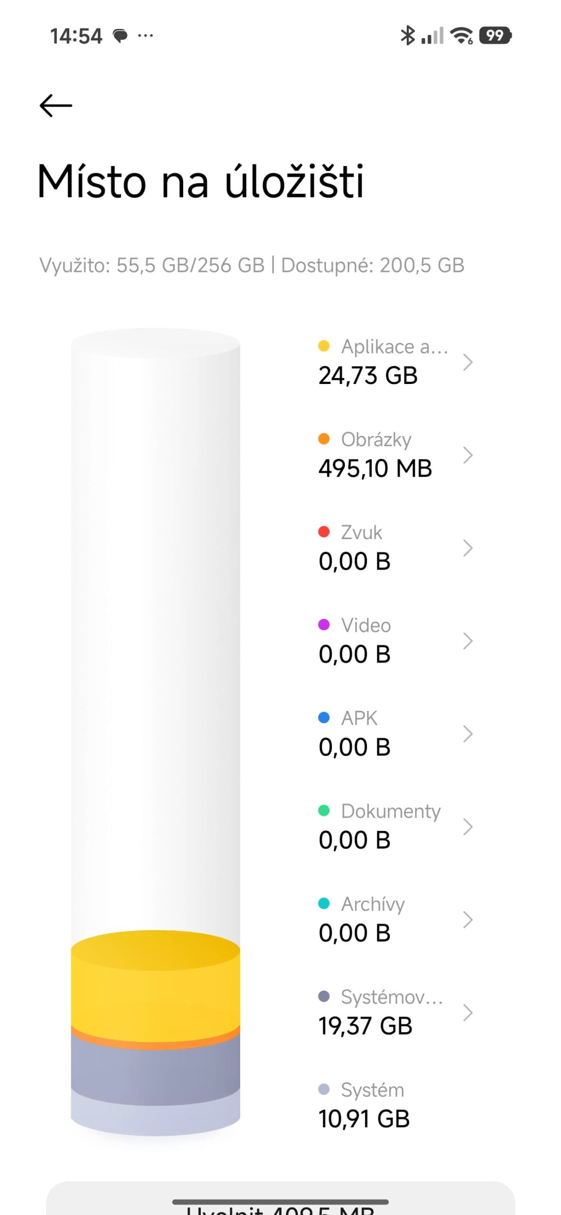Viewport: 561px width, 1215px height.
Task: Open APK chevron arrow
Action: (467, 734)
